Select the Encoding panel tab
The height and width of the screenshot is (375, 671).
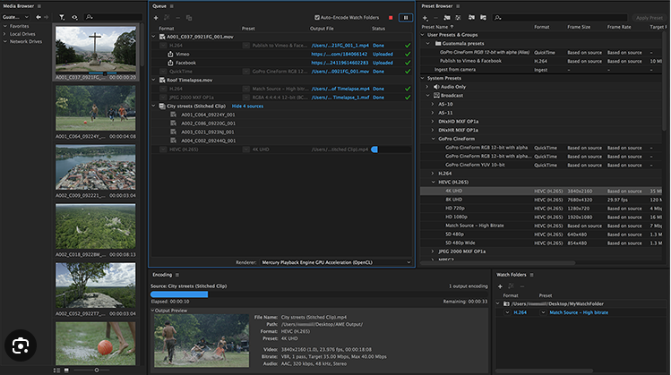pos(162,274)
